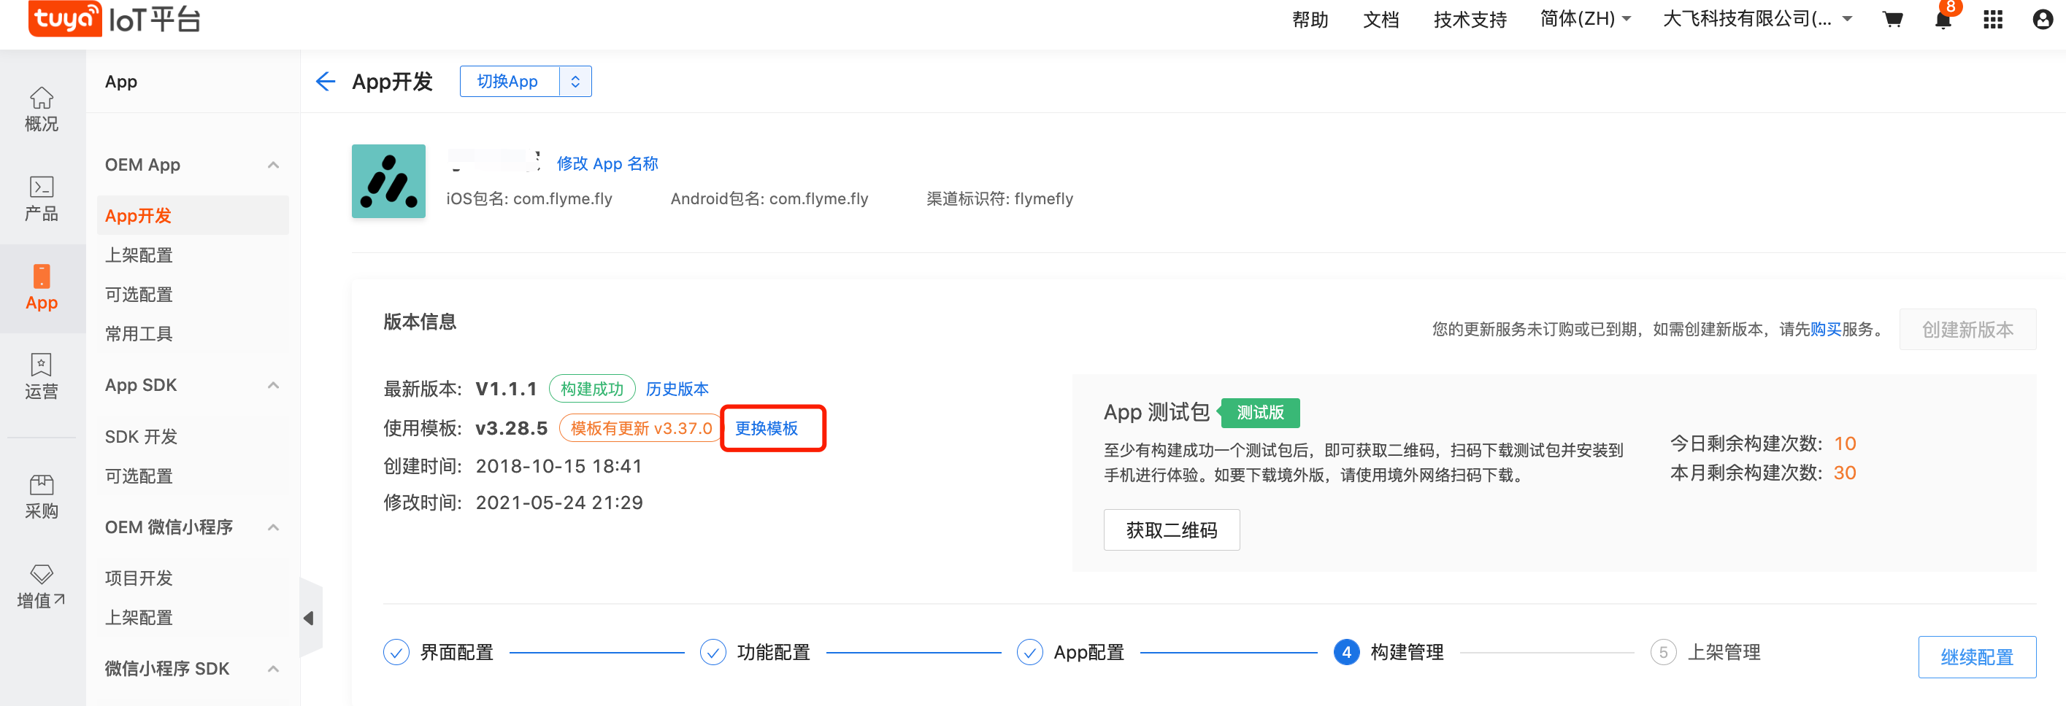This screenshot has width=2066, height=706.
Task: Go to the 界面配置 step
Action: pyautogui.click(x=439, y=652)
